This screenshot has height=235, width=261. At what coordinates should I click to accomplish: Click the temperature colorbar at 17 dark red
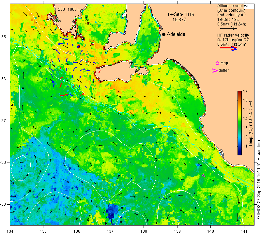coord(239,92)
